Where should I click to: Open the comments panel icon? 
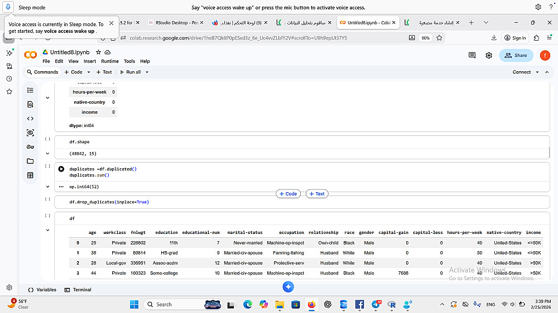[472, 56]
